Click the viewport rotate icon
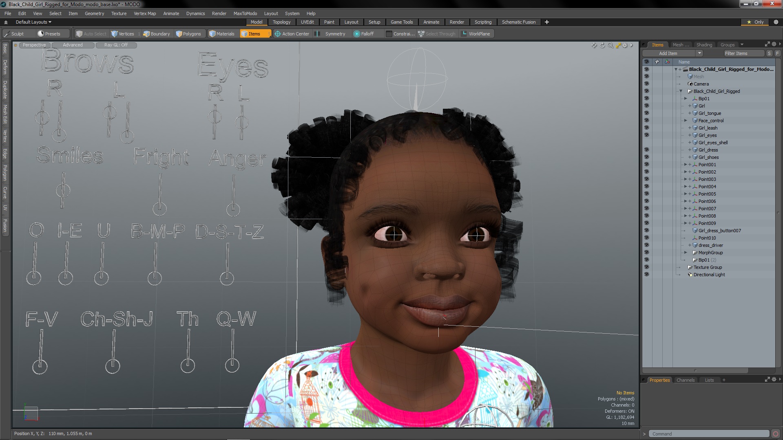This screenshot has height=440, width=783. 602,45
